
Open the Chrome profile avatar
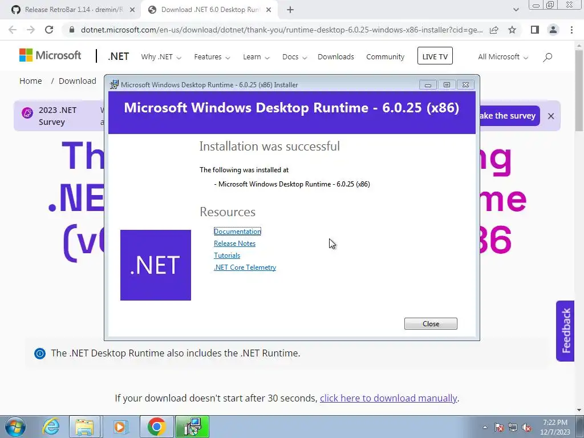[x=553, y=30]
